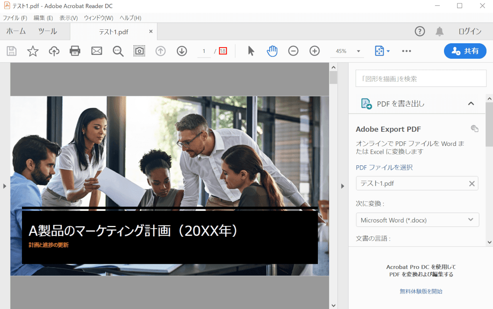Switch to the ホーム tab
This screenshot has height=309, width=493.
[x=16, y=31]
